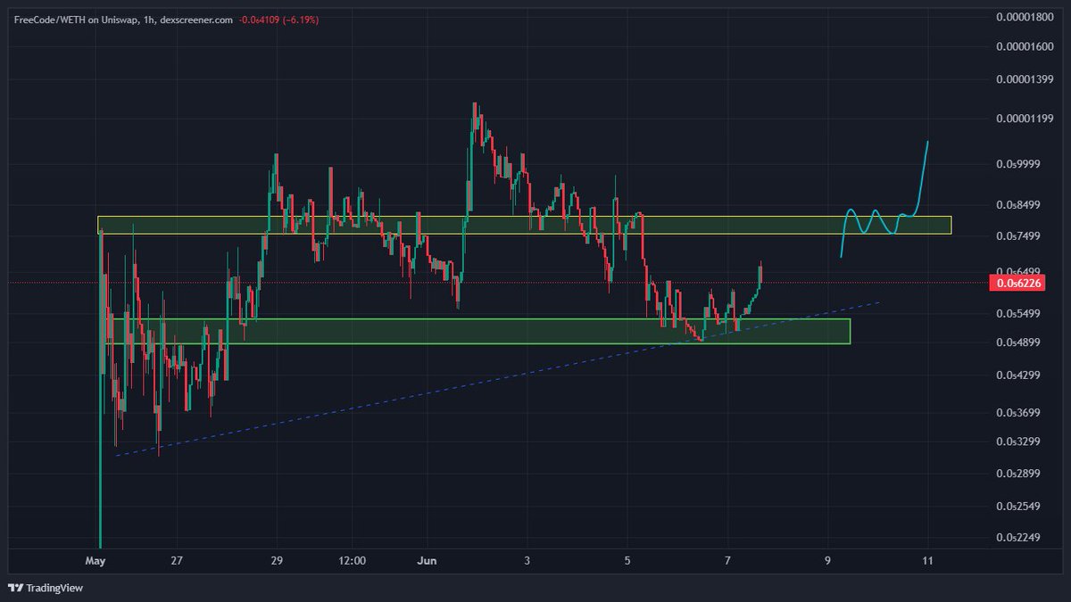The image size is (1071, 602).
Task: Select the yellow resistance zone rectangle
Action: coord(525,225)
